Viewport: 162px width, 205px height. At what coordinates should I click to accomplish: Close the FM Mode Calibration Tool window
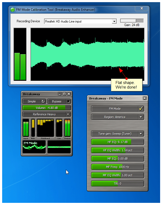142,8
